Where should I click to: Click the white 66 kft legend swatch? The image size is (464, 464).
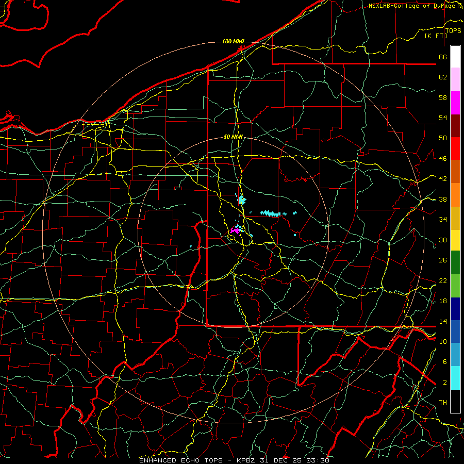tap(455, 57)
